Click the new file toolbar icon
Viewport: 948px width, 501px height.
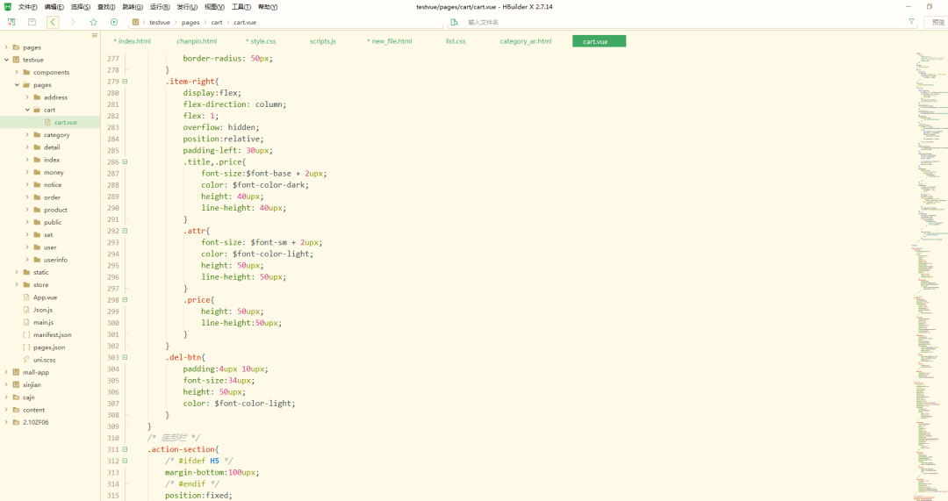click(x=11, y=22)
